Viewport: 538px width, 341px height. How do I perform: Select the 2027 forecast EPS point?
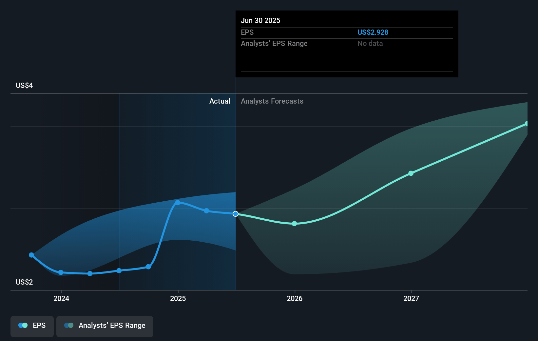(411, 173)
